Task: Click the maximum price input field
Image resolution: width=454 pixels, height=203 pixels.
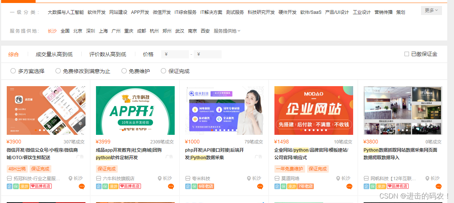Action: (208, 54)
